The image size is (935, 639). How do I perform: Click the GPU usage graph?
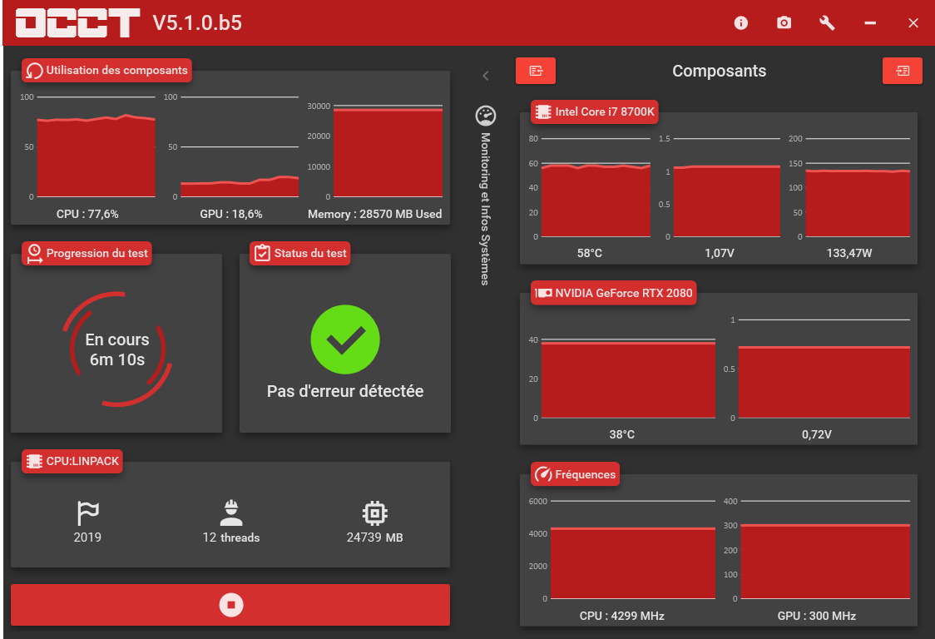(x=240, y=146)
